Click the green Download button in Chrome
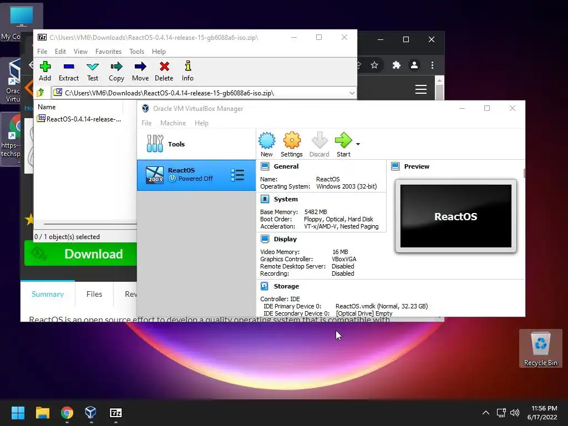The image size is (568, 426). (80, 254)
